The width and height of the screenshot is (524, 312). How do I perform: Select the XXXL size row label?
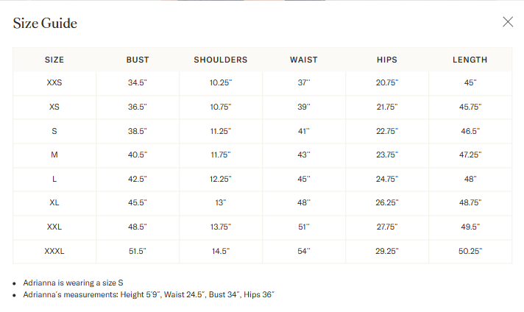pos(54,251)
